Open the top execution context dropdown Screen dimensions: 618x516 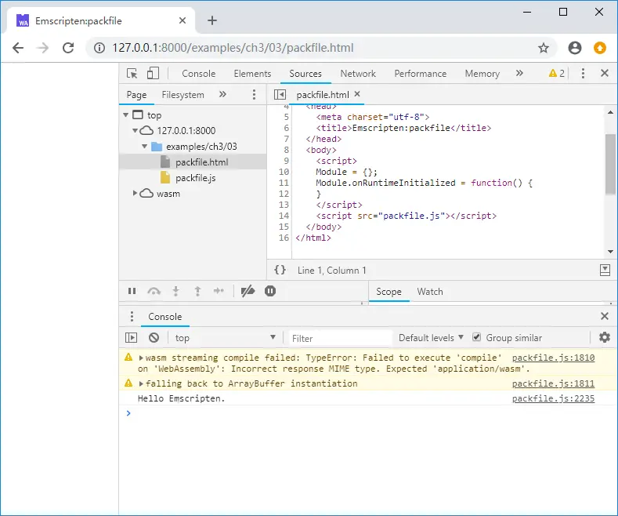[x=225, y=338]
